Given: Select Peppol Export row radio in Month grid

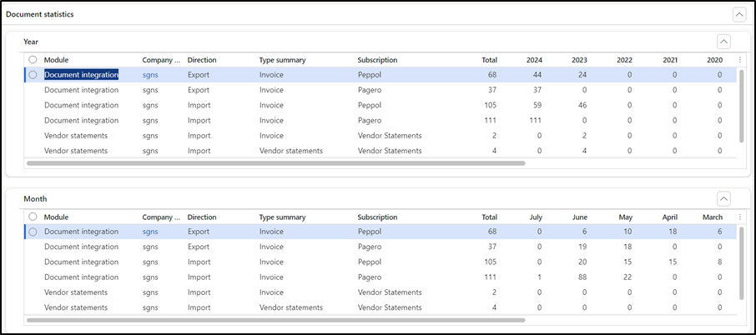Looking at the screenshot, I should pos(33,232).
